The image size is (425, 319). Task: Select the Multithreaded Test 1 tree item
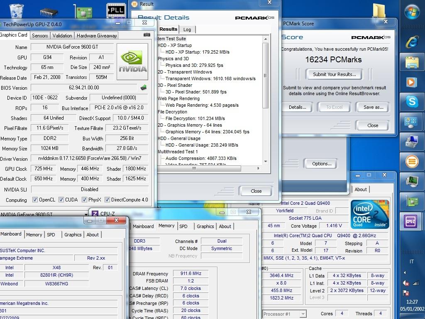click(x=178, y=152)
